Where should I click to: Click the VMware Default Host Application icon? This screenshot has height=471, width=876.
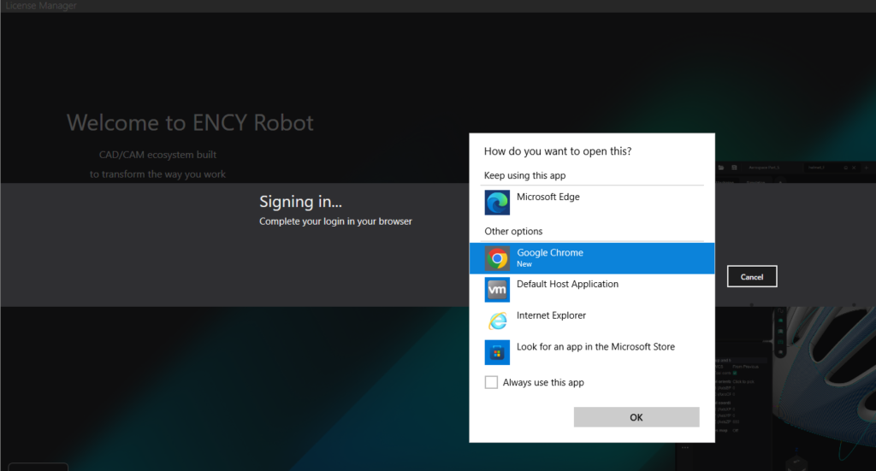pos(497,290)
